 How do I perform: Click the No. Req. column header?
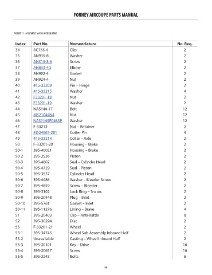click(x=185, y=44)
